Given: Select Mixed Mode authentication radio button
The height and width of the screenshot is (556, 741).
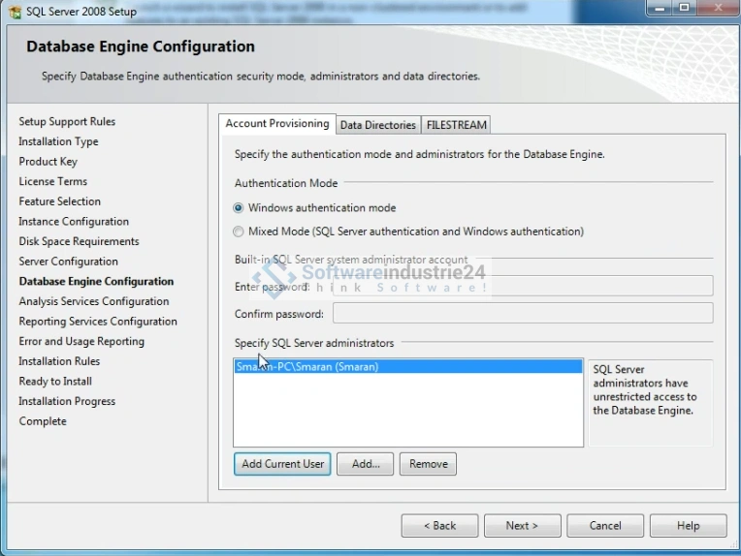Looking at the screenshot, I should tap(240, 232).
